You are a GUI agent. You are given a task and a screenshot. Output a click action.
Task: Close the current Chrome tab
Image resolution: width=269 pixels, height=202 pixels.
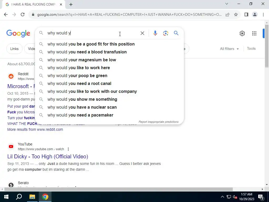(61, 4)
